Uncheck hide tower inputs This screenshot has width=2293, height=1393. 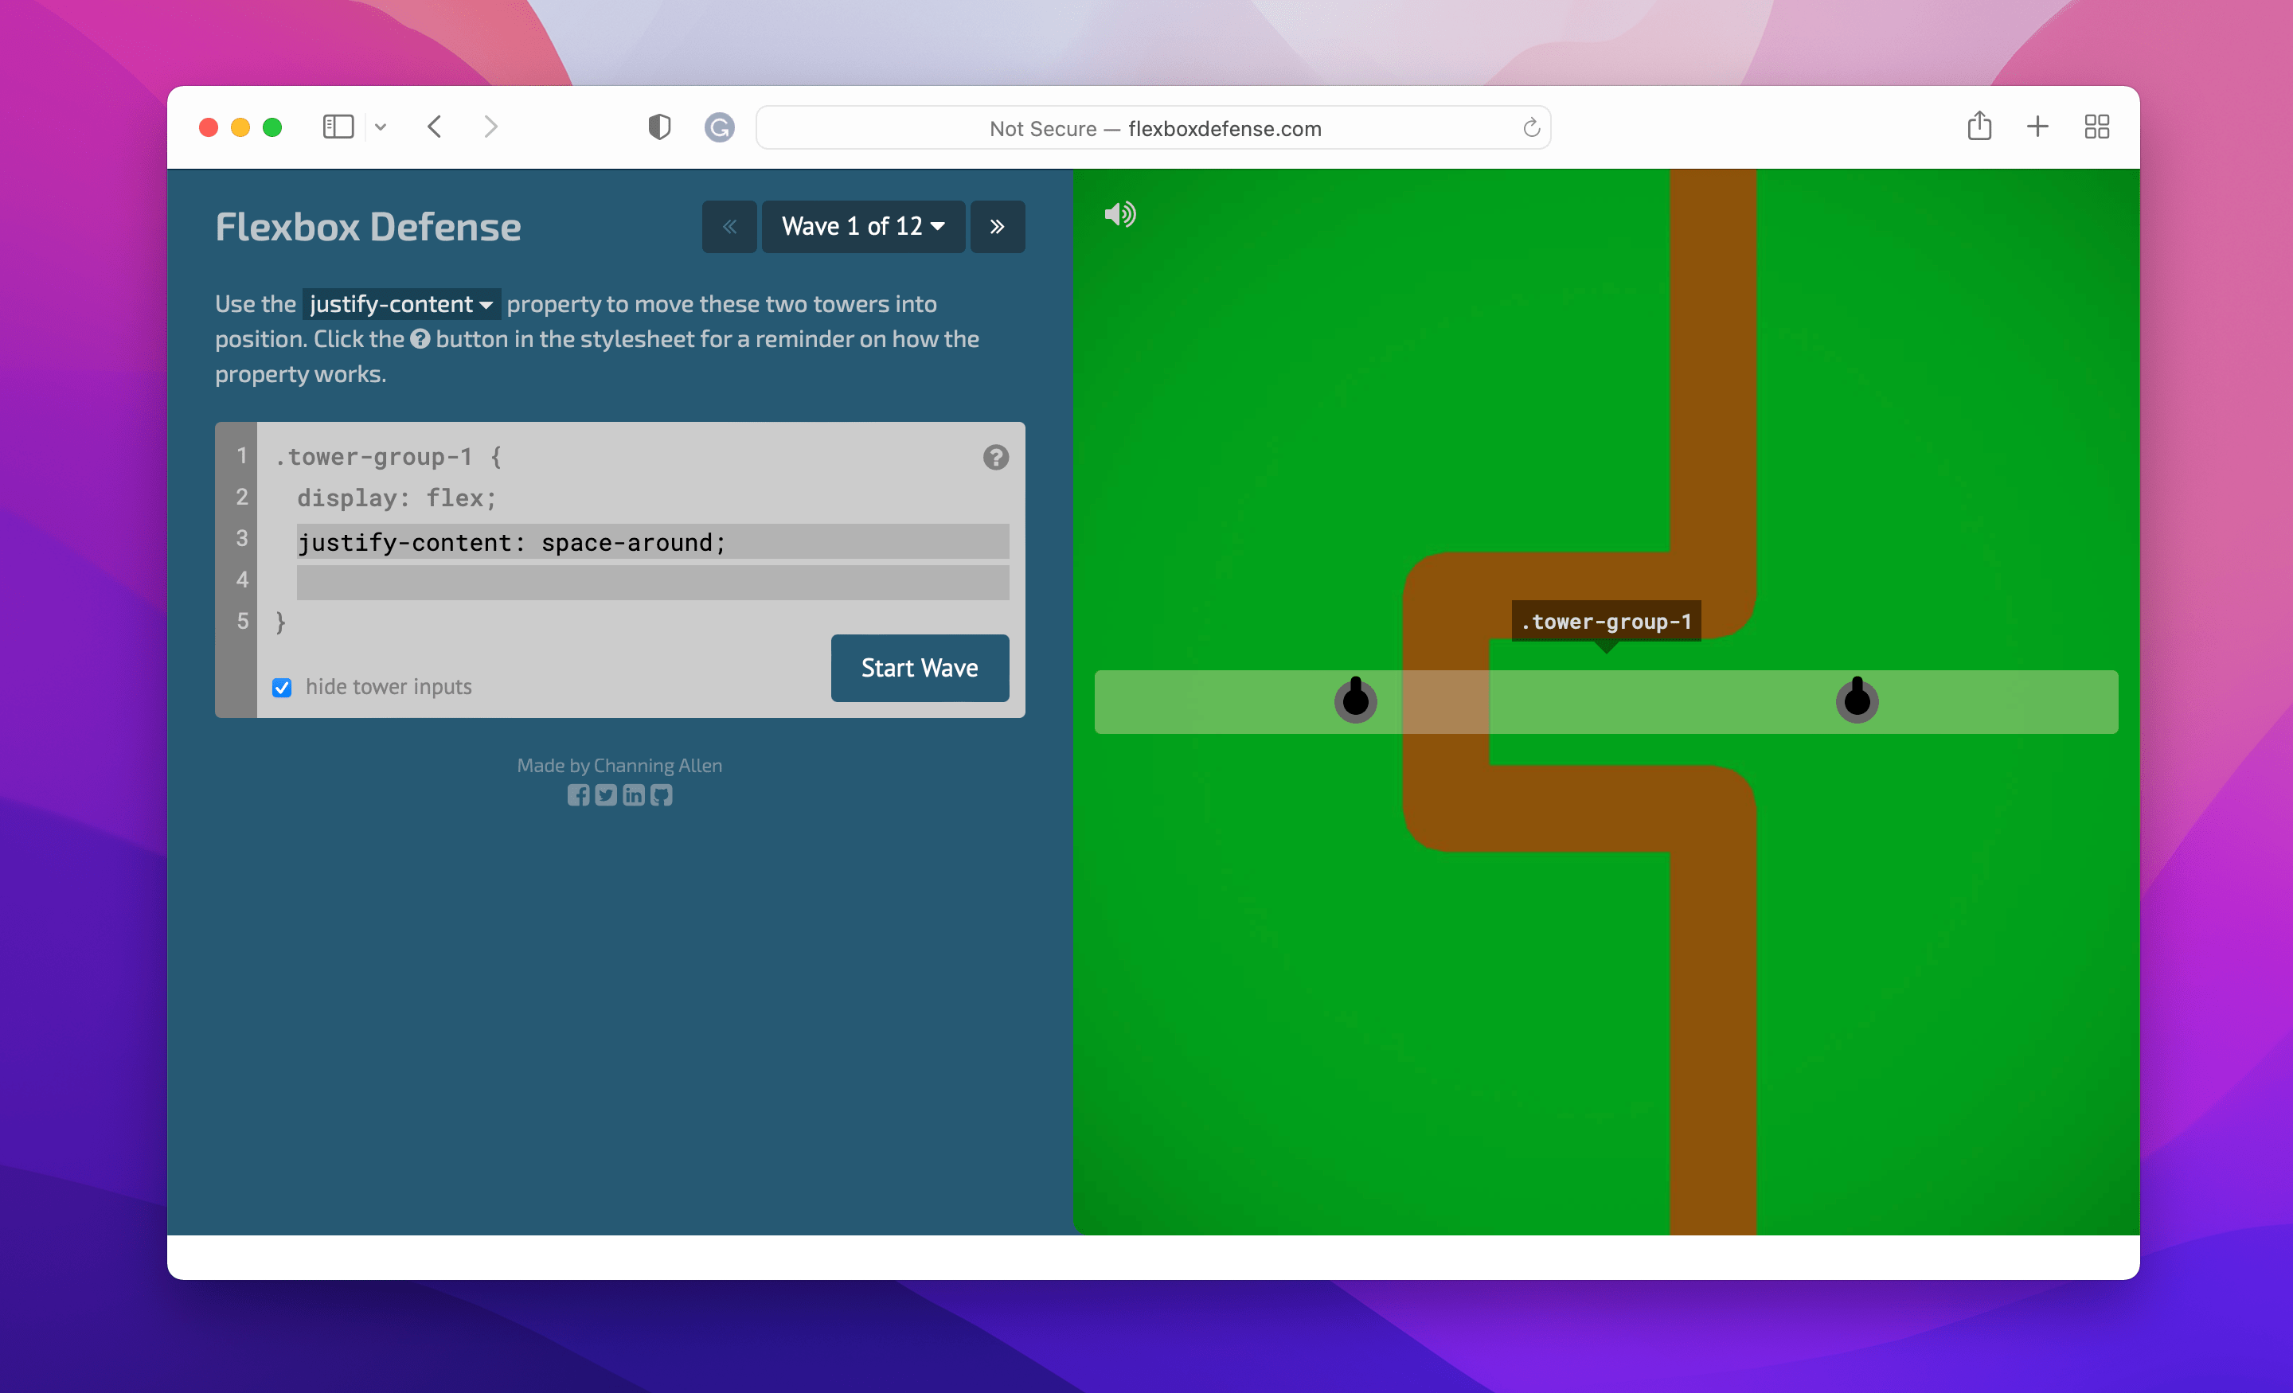point(282,688)
